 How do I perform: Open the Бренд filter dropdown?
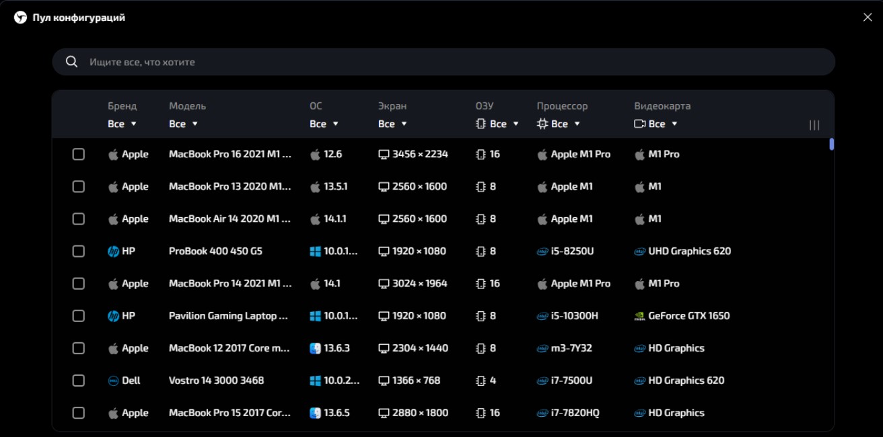coord(122,124)
